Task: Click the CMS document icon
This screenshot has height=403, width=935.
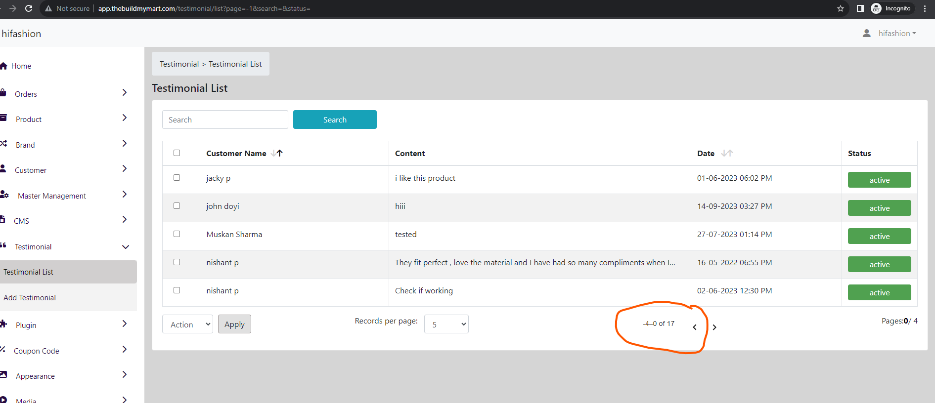Action: [2, 219]
